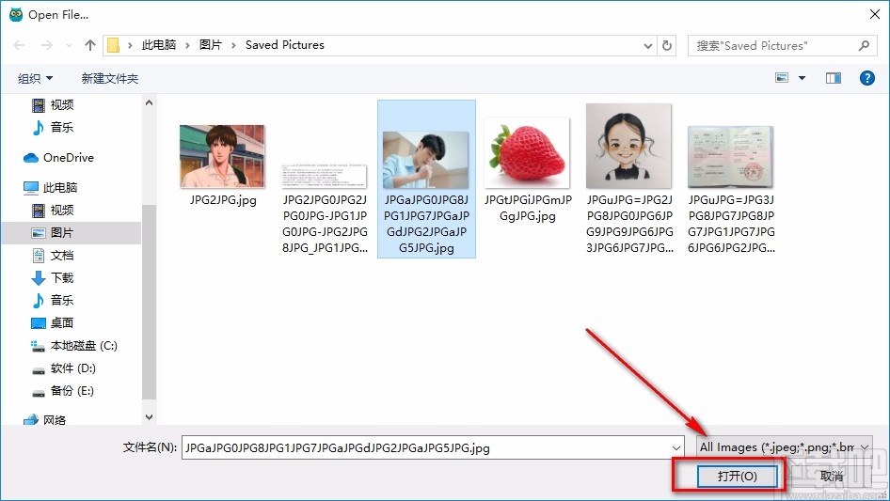This screenshot has width=890, height=501.
Task: Click sidebar scroll down arrow
Action: pos(149,417)
